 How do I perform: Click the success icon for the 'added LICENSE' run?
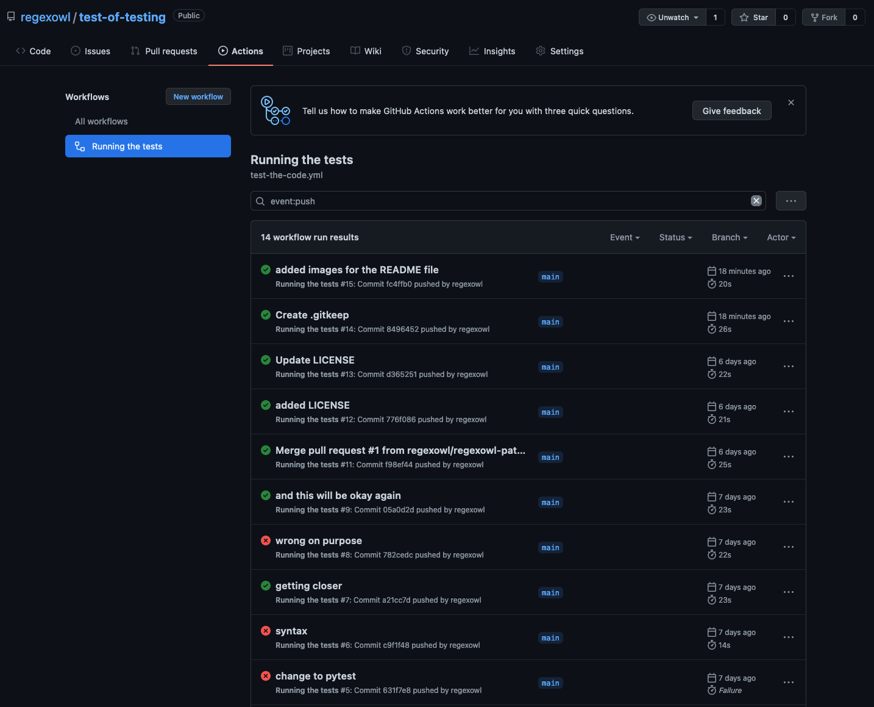[x=266, y=405]
